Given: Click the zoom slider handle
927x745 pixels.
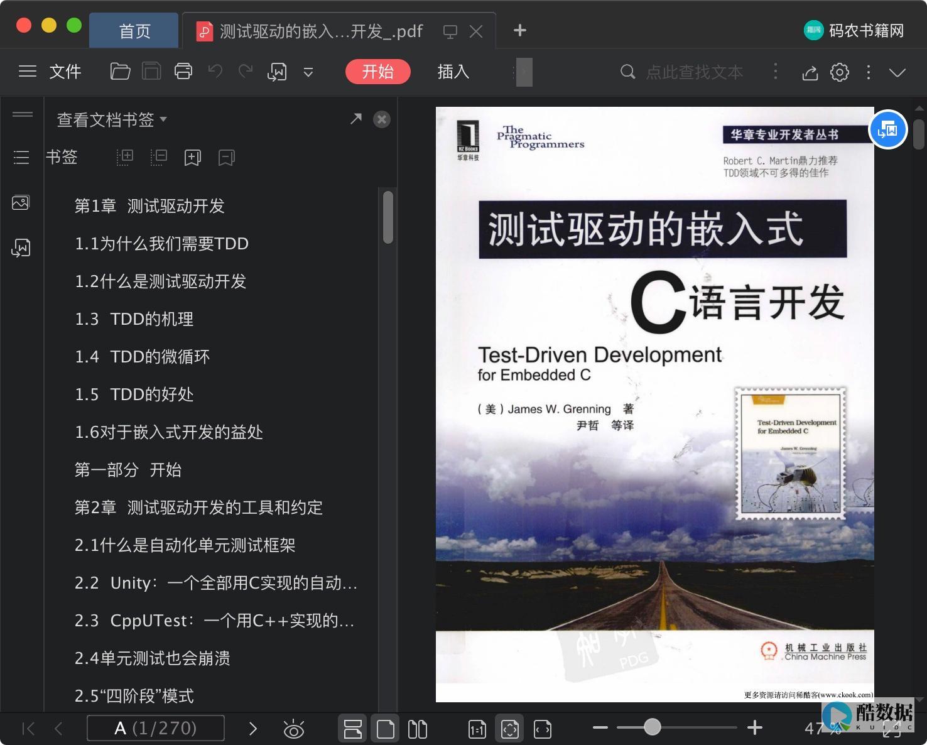Looking at the screenshot, I should [653, 727].
